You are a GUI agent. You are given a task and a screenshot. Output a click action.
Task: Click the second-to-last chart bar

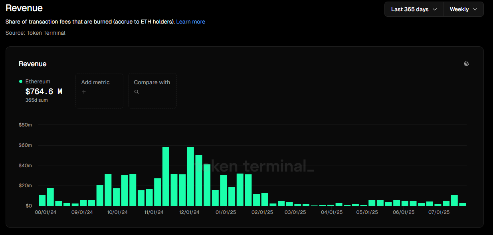pyautogui.click(x=454, y=200)
